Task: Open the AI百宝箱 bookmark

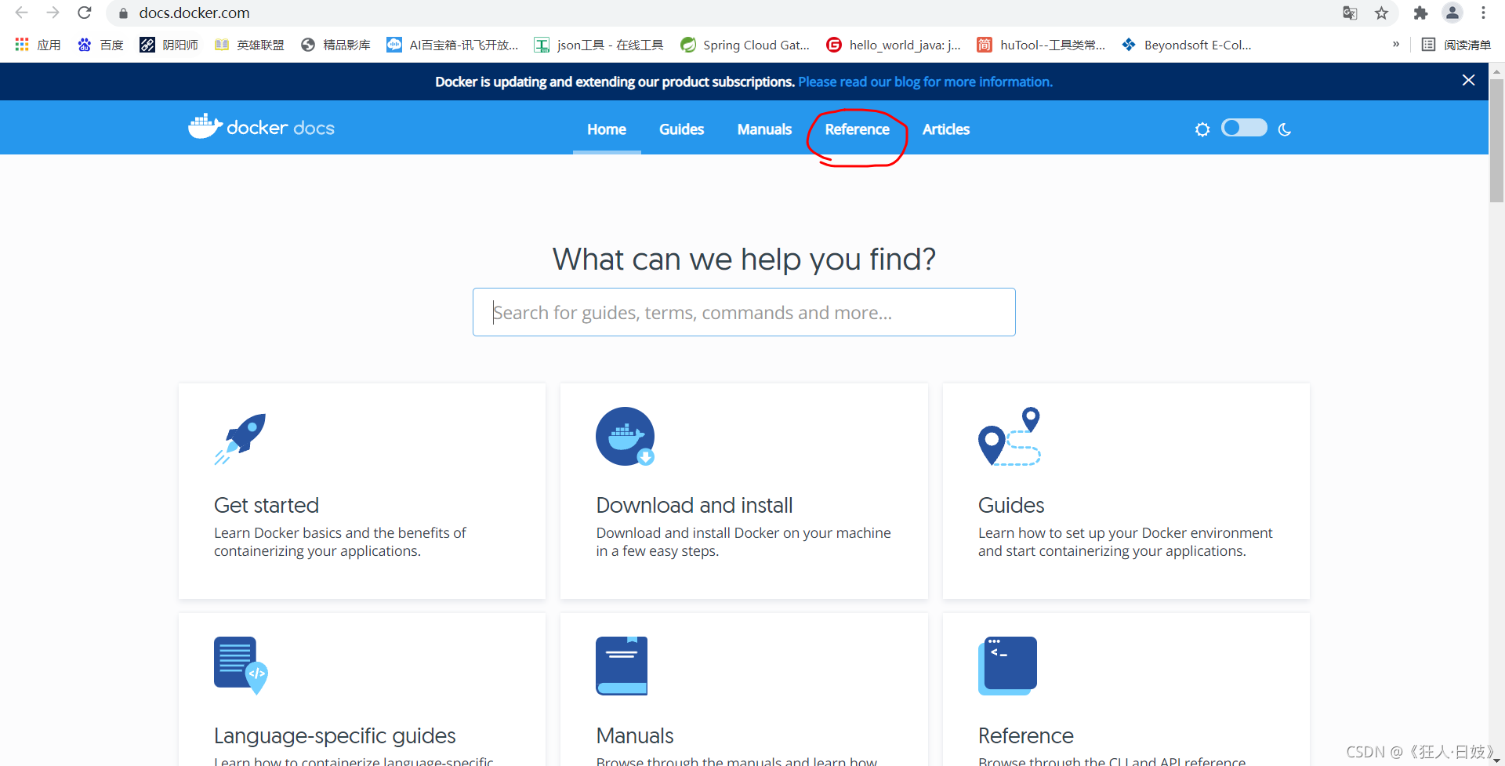Action: [452, 45]
